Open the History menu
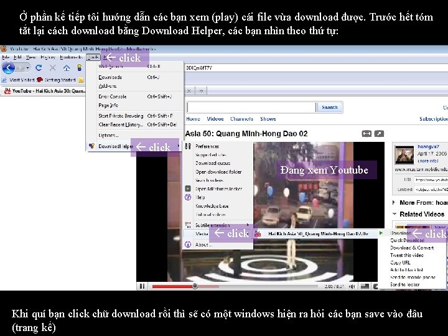The height and width of the screenshot is (336, 448). point(48,57)
